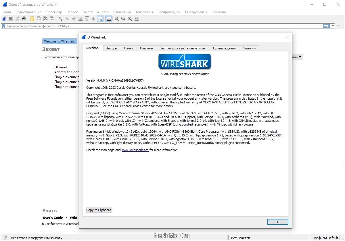Open Быстрый доступ с клавиатуры tab
The height and width of the screenshot is (241, 345).
click(182, 48)
